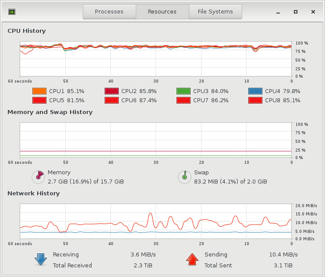325x277 pixels.
Task: Click the CPU2 85.8% label
Action: [x=139, y=91]
